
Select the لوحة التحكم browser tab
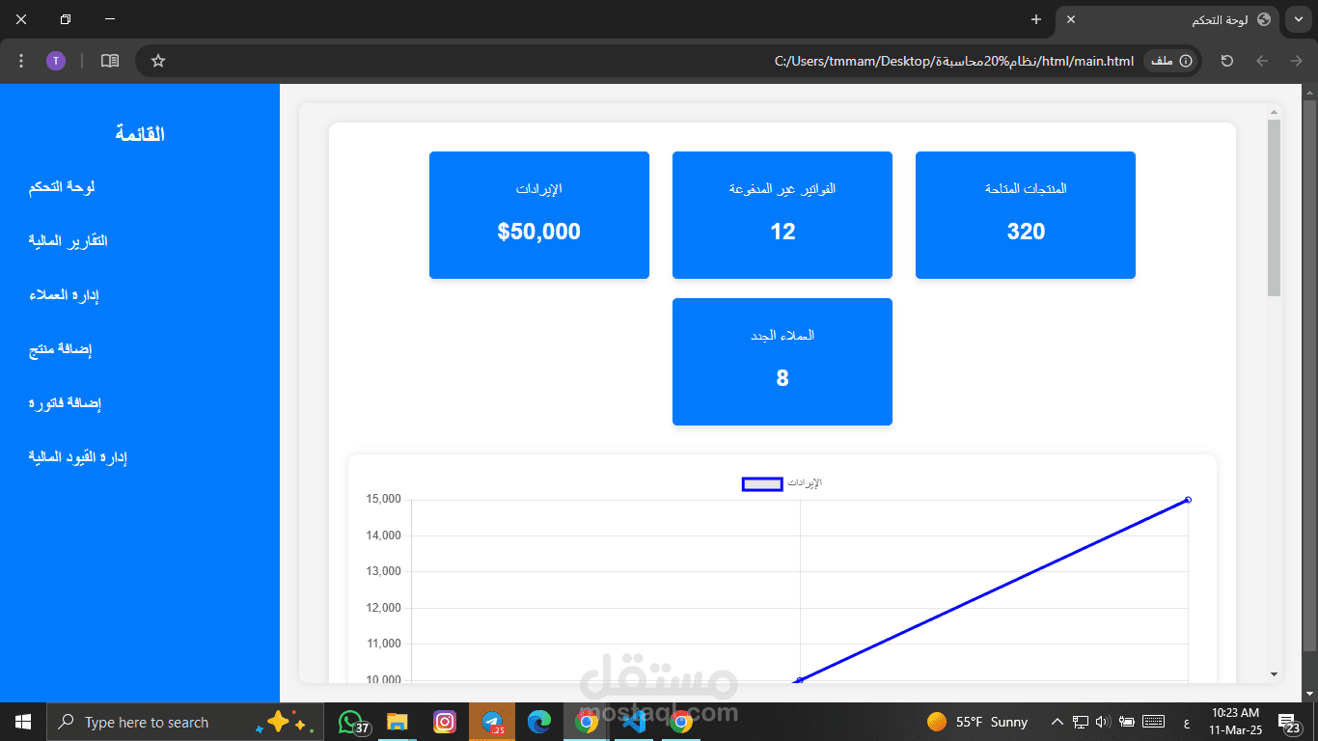pyautogui.click(x=1167, y=19)
